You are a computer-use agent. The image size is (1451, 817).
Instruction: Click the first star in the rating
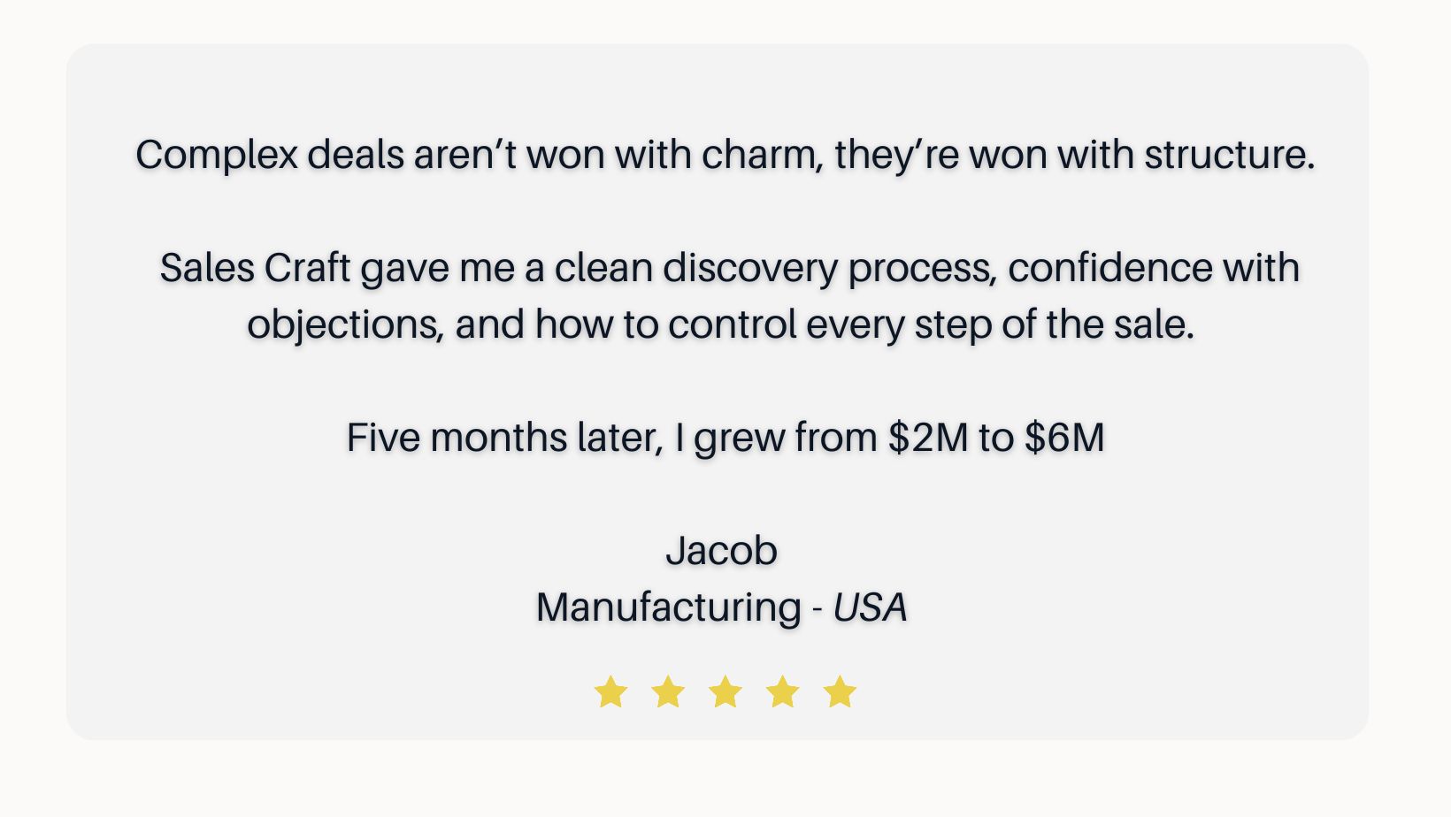tap(610, 692)
